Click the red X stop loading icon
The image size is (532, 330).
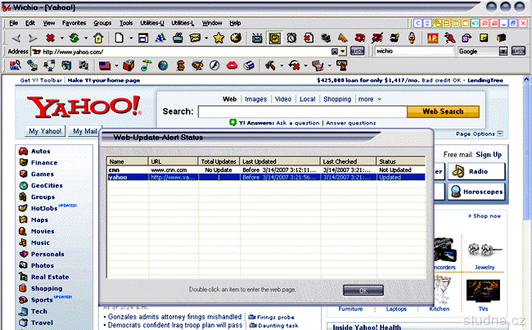pos(51,38)
